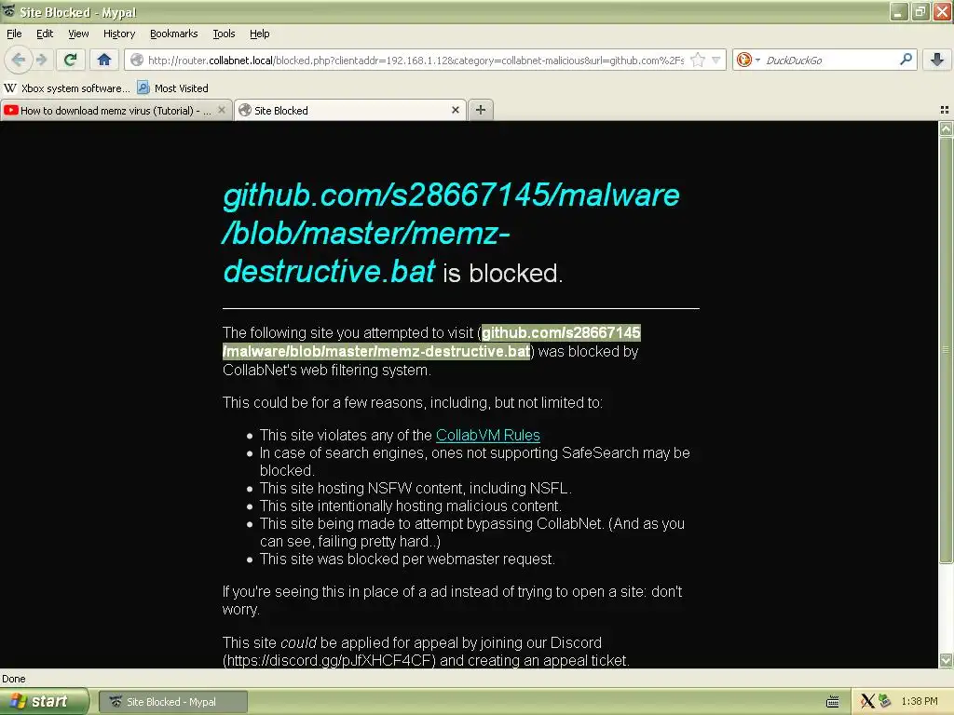This screenshot has height=715, width=954.
Task: Go back using the Back arrow button
Action: coord(19,60)
